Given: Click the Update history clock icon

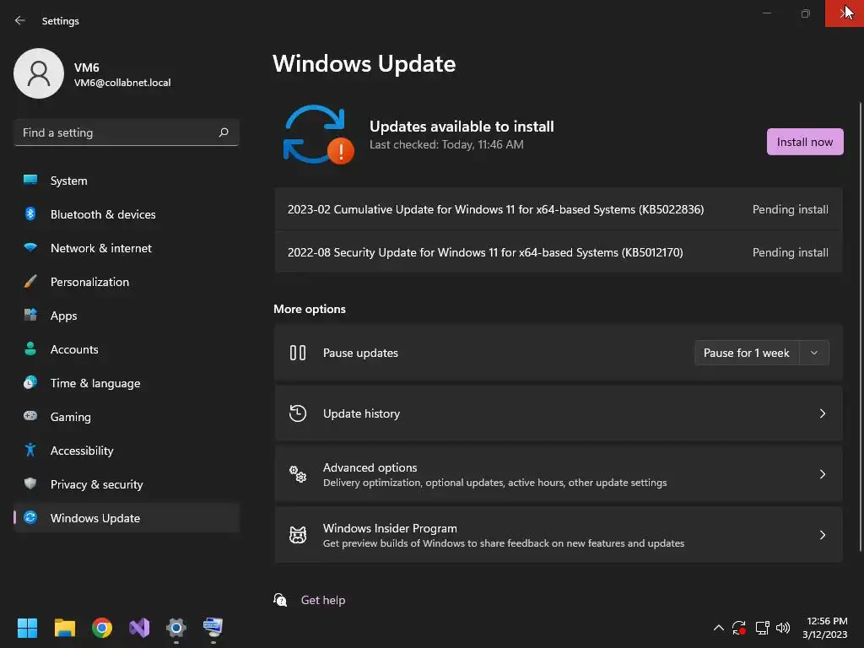Looking at the screenshot, I should click(298, 413).
